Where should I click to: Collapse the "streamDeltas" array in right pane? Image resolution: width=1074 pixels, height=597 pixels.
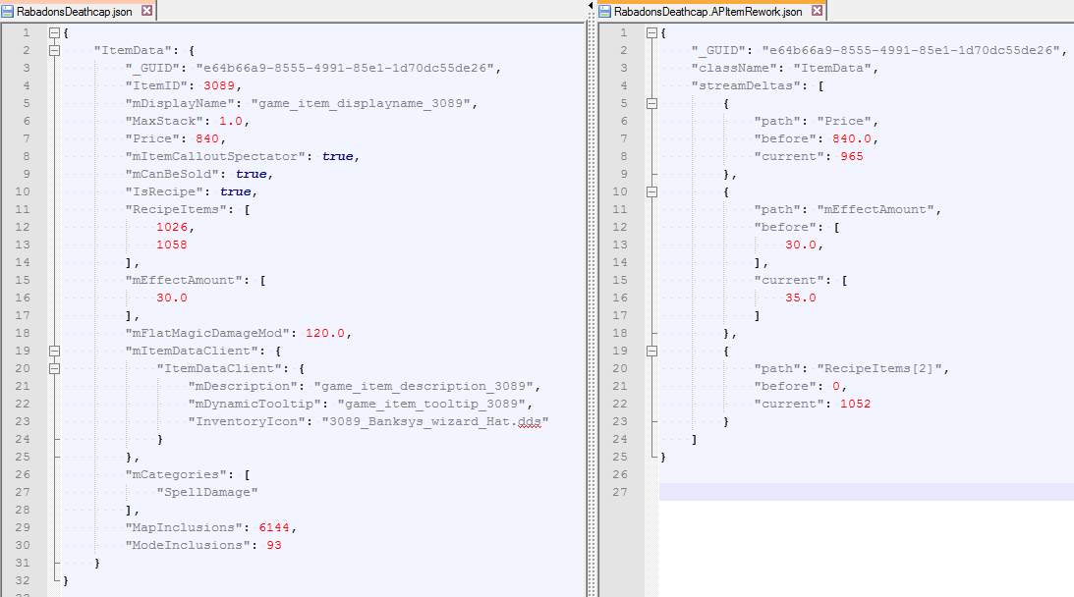pos(650,85)
